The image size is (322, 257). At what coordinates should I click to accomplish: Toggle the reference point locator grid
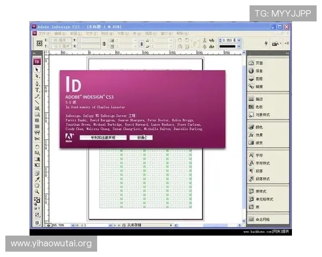tap(40, 43)
